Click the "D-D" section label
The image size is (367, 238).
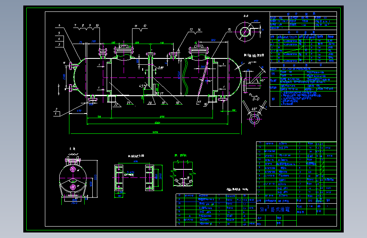(x=256, y=99)
